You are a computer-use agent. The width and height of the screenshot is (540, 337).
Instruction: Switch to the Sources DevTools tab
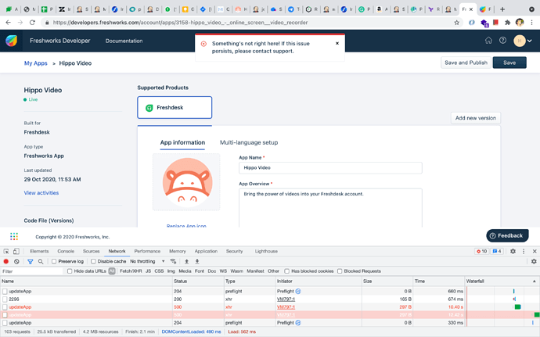[x=92, y=251]
